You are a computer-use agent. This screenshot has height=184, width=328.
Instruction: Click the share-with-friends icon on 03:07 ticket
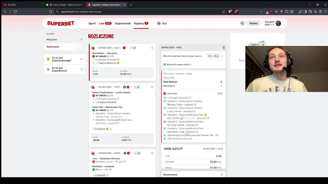[139, 153]
